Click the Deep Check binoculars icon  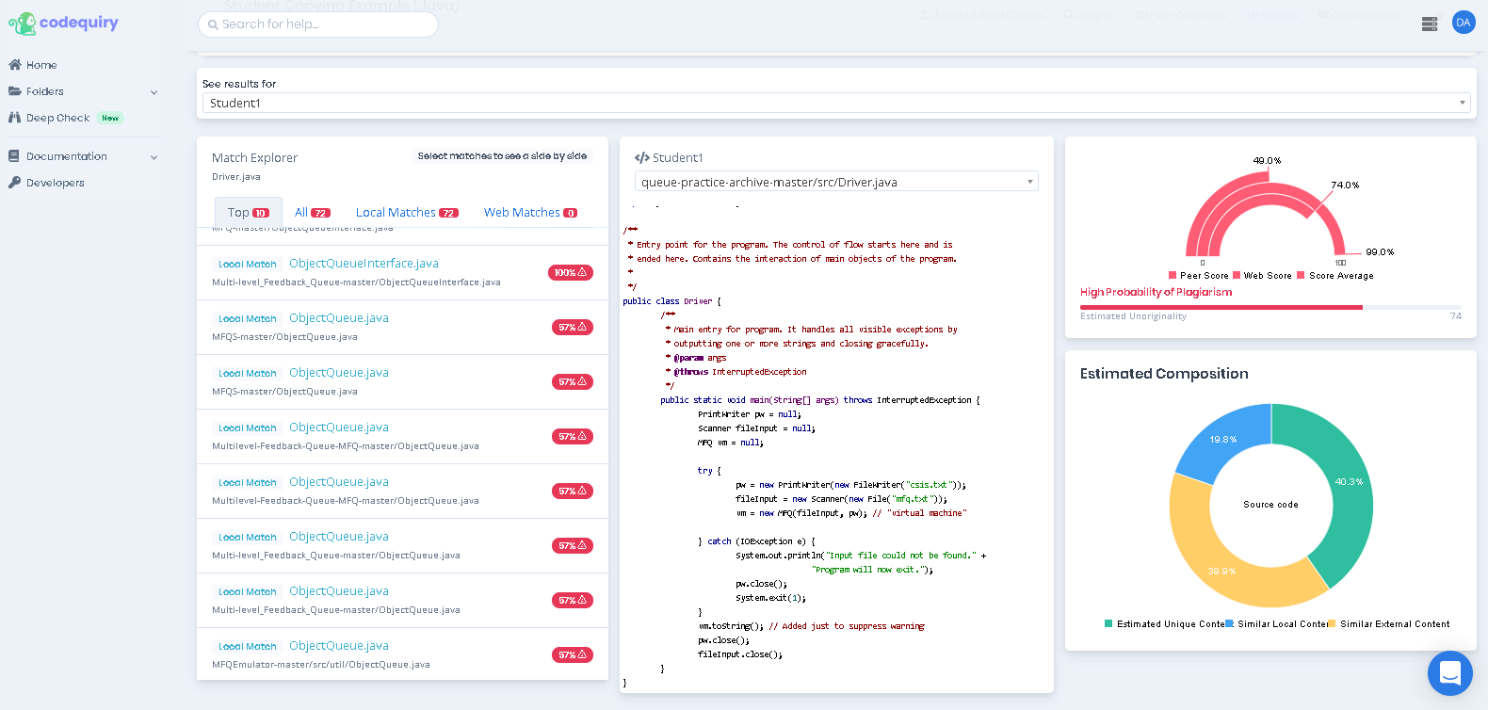[14, 118]
